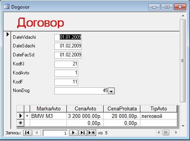Open the NomDog combo box dropdown
190x141 pixels.
(111, 91)
